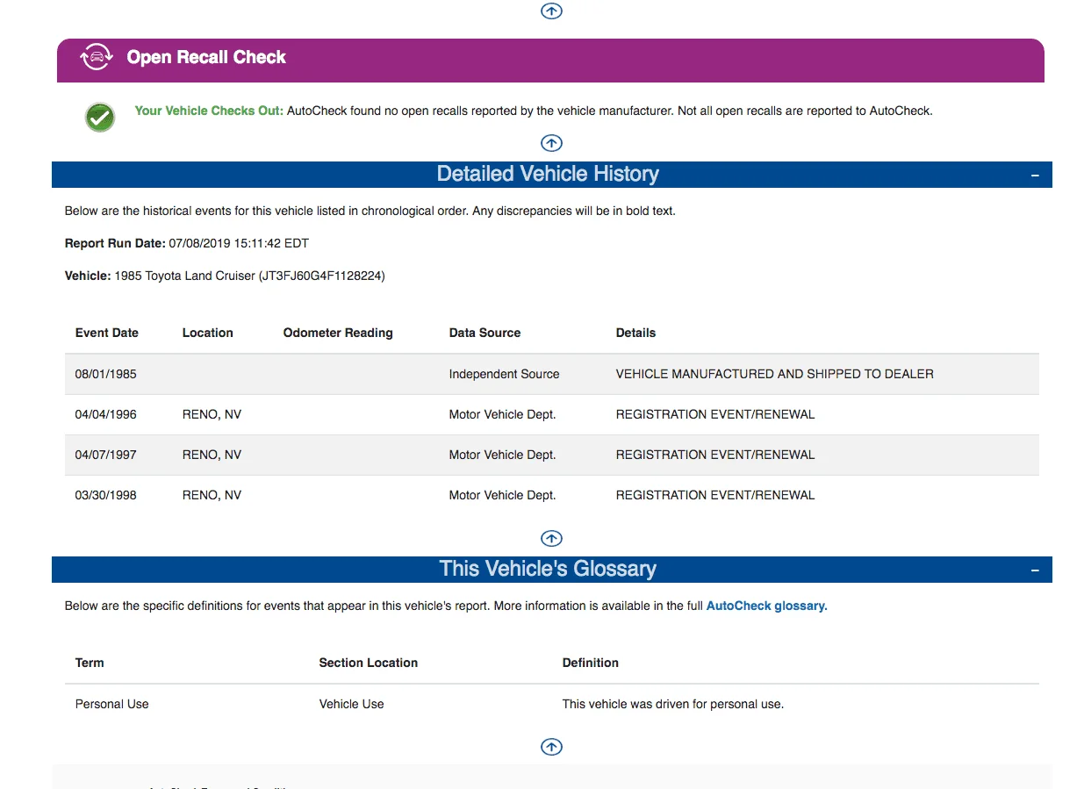This screenshot has height=789, width=1084.
Task: Click the Term column header
Action: (x=90, y=663)
